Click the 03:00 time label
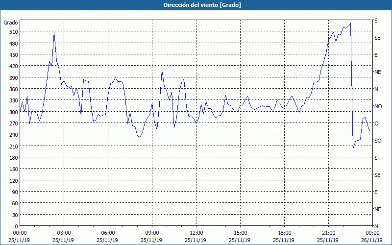This screenshot has height=245, width=392. [64, 233]
